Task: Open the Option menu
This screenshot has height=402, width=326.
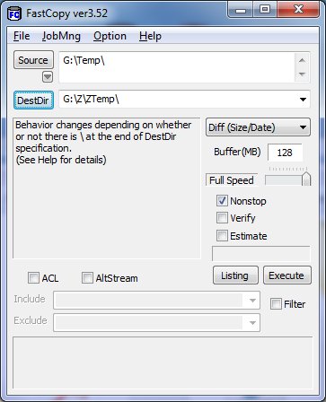Action: 110,36
